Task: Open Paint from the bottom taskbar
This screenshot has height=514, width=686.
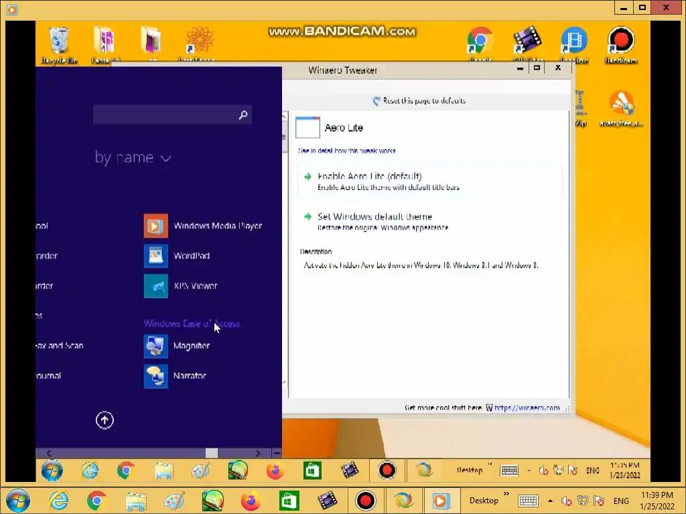Action: click(x=174, y=501)
